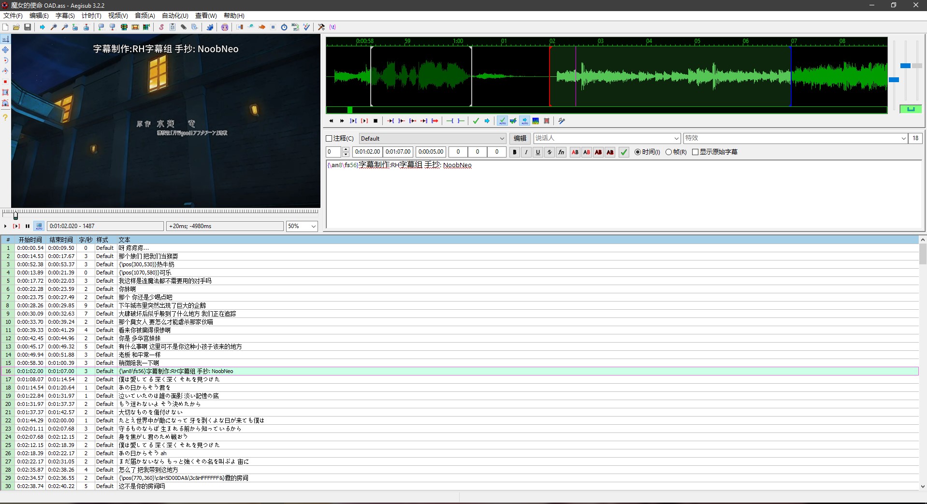Apply strikeout with the S button

pyautogui.click(x=550, y=152)
